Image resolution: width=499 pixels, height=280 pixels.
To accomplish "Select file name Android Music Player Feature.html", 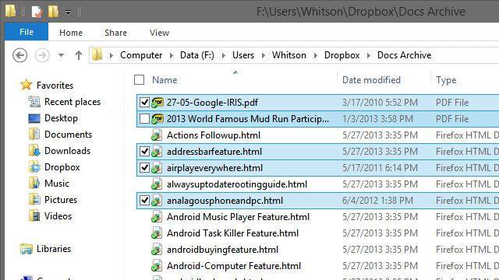I will 238,217.
